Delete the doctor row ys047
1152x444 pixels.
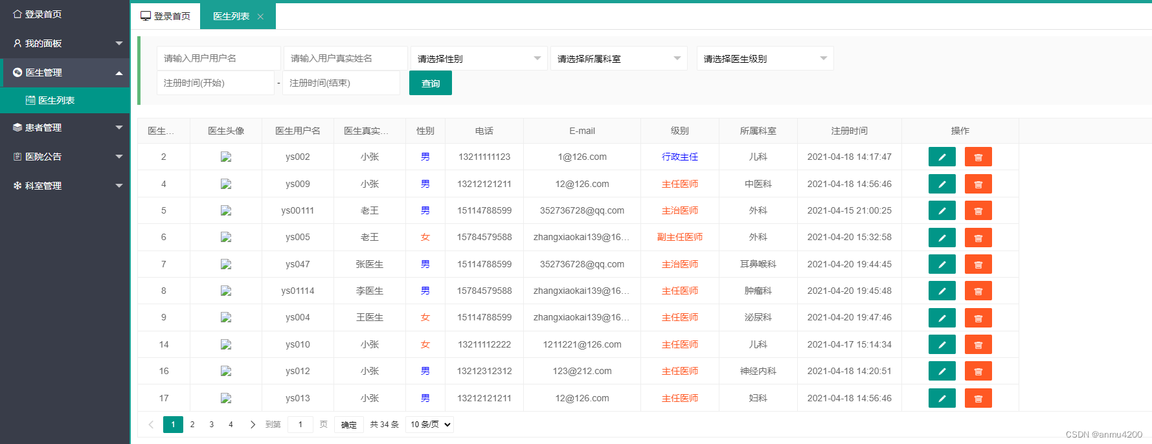point(978,264)
